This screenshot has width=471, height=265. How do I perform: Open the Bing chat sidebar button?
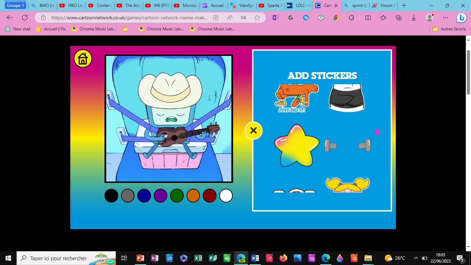coord(462,18)
